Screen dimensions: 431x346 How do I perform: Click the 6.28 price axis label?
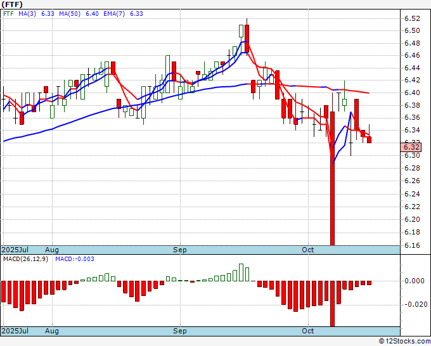point(412,168)
